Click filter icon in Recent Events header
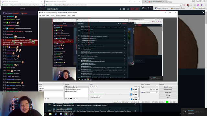The width and height of the screenshot is (207, 116). tap(120, 9)
